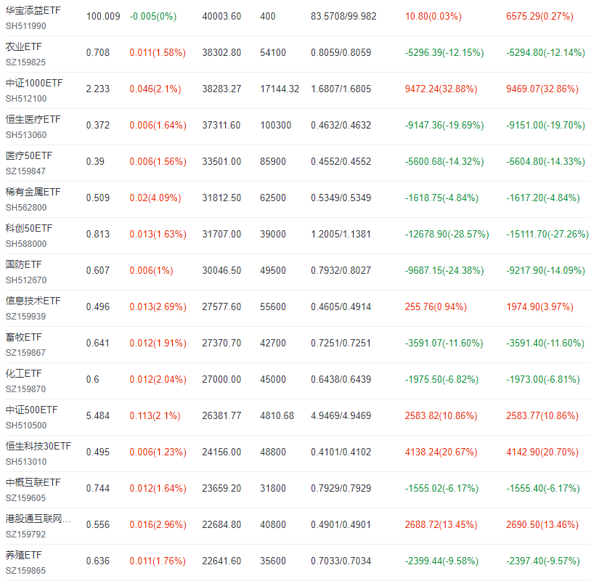Open the 港股通互联网 fund name
The width and height of the screenshot is (591, 581).
pos(38,519)
